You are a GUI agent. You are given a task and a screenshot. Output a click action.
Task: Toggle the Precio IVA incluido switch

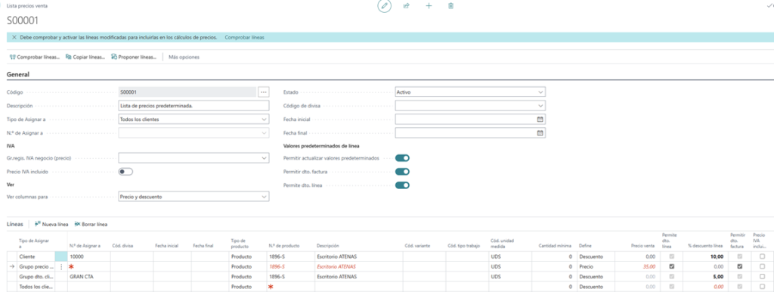(x=126, y=172)
